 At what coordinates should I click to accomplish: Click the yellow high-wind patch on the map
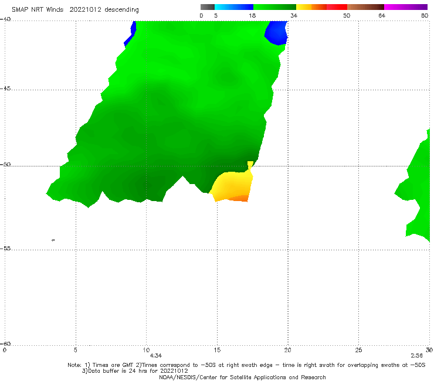pos(231,184)
